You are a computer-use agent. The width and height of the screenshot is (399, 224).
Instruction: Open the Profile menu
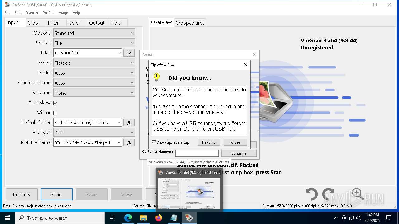48,13
